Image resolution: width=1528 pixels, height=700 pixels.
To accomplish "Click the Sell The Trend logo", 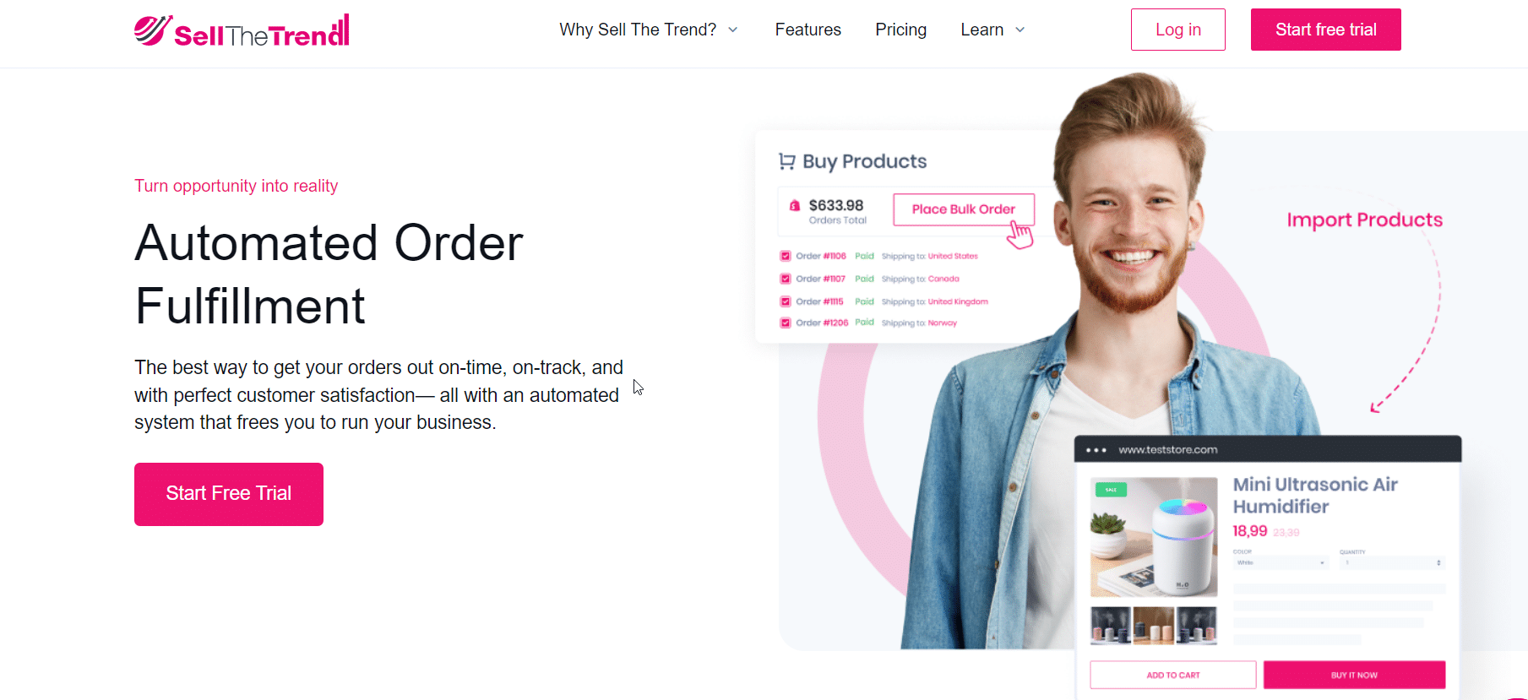I will coord(242,30).
